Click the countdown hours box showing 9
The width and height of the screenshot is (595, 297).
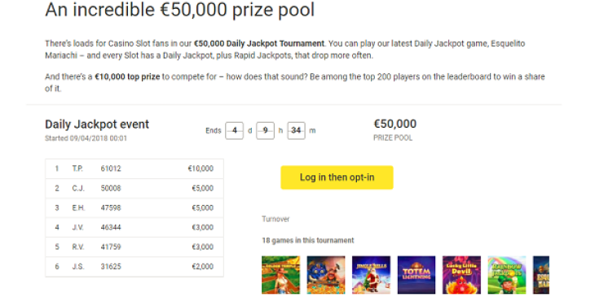pos(265,131)
